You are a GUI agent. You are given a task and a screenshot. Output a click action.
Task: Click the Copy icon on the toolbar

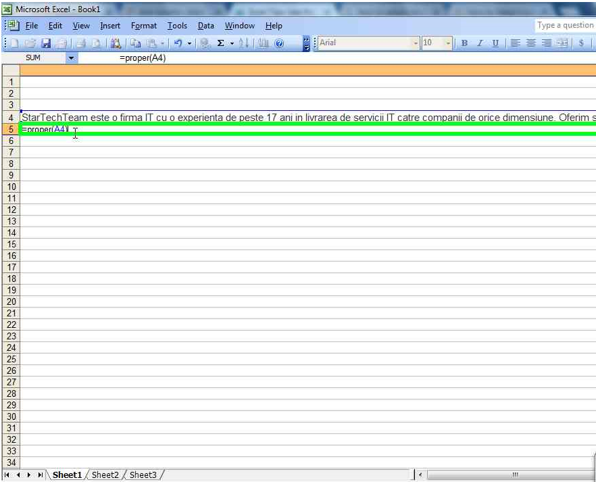pos(135,43)
